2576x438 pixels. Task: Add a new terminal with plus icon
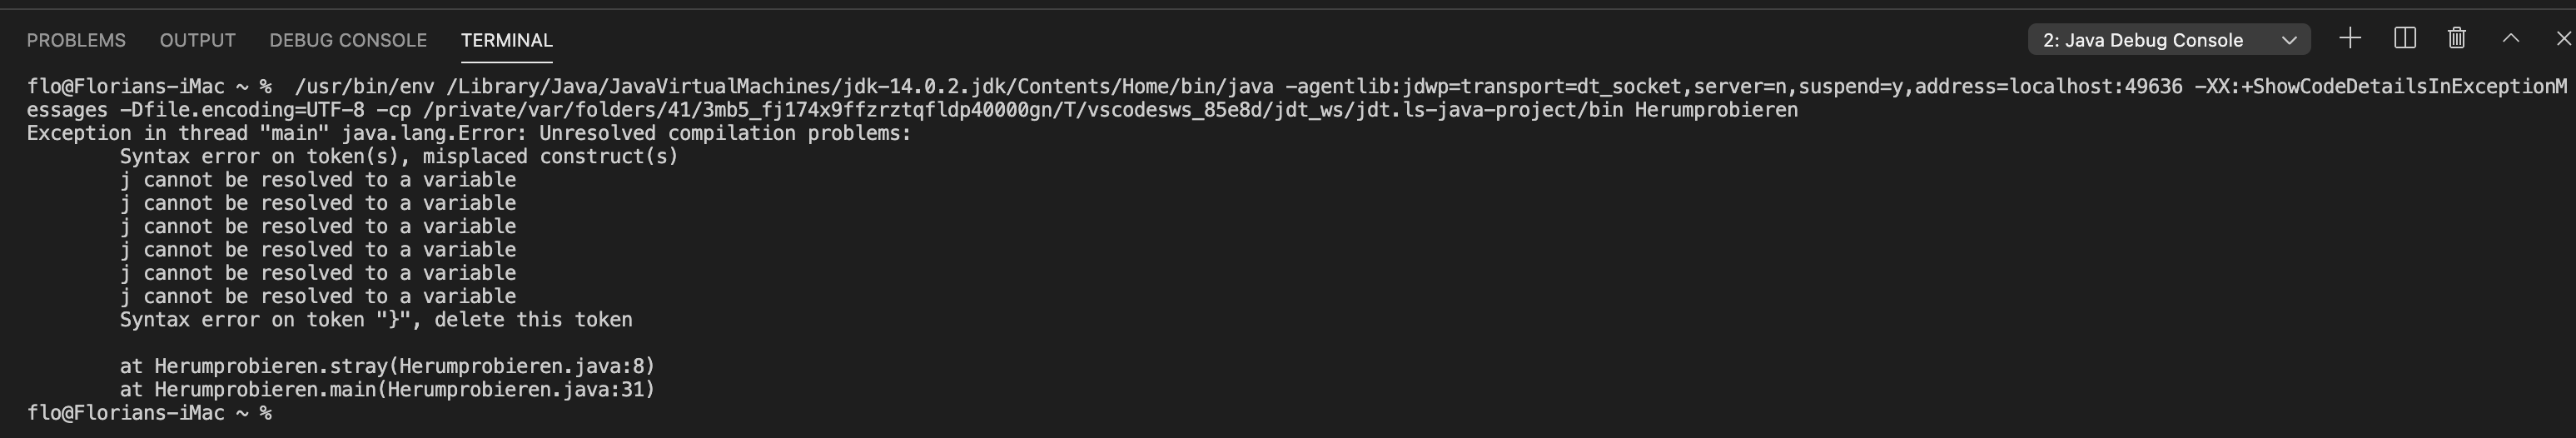[x=2351, y=39]
